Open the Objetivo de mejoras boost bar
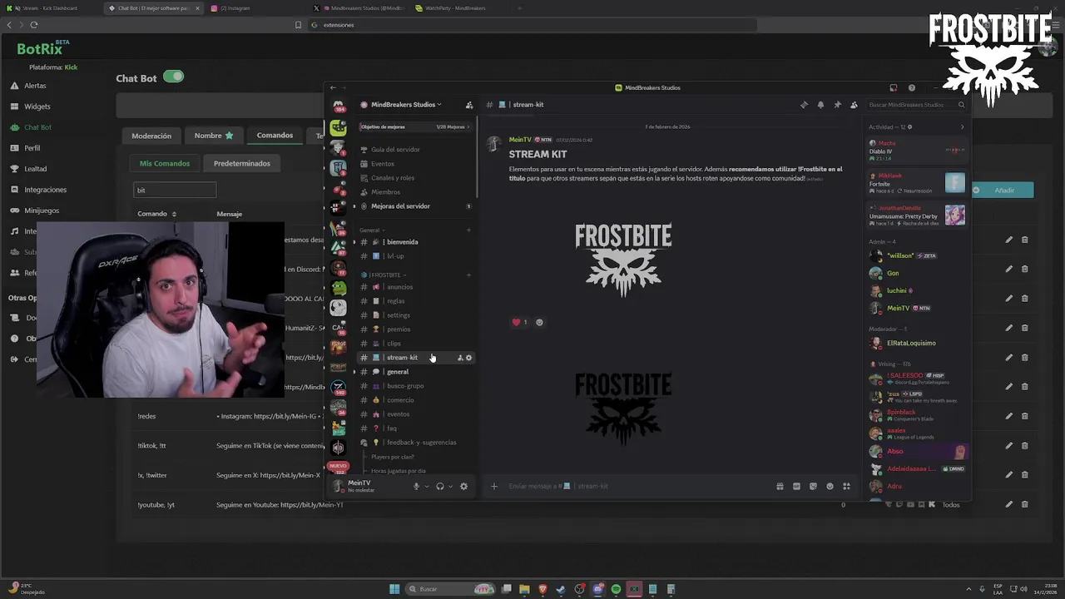 click(415, 126)
